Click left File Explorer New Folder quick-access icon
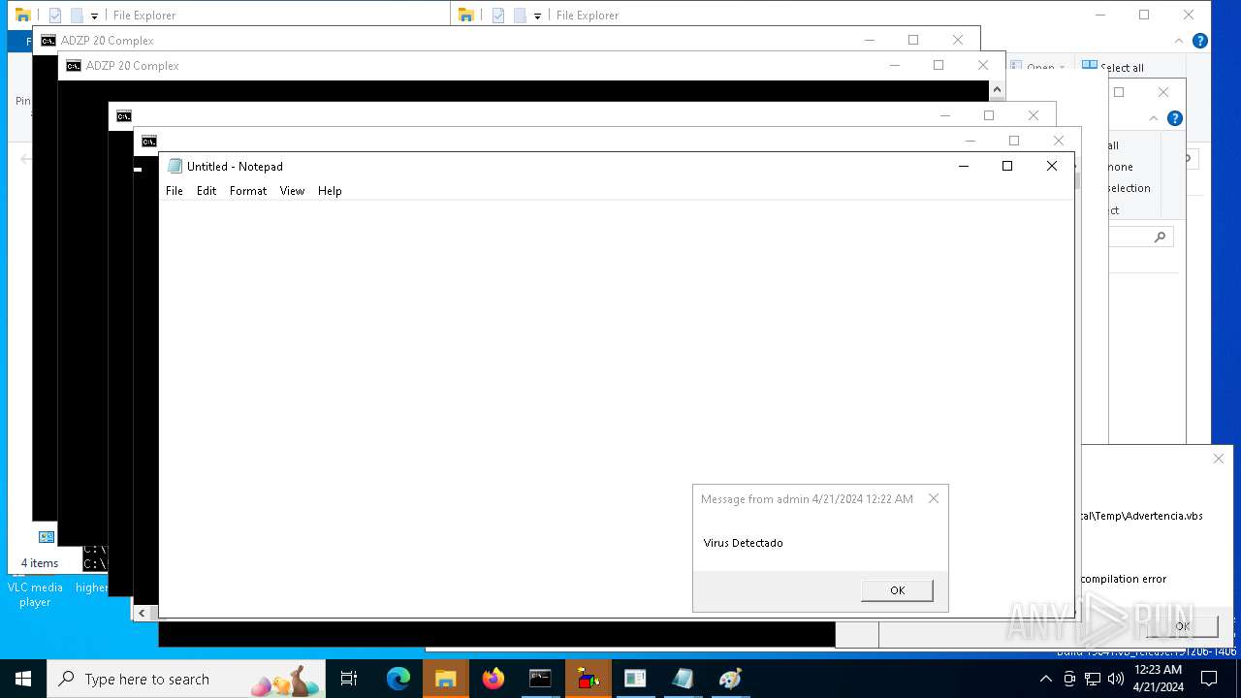 (77, 16)
